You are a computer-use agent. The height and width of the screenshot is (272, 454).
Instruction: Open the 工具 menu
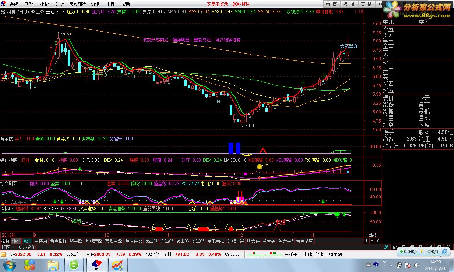tap(110, 4)
